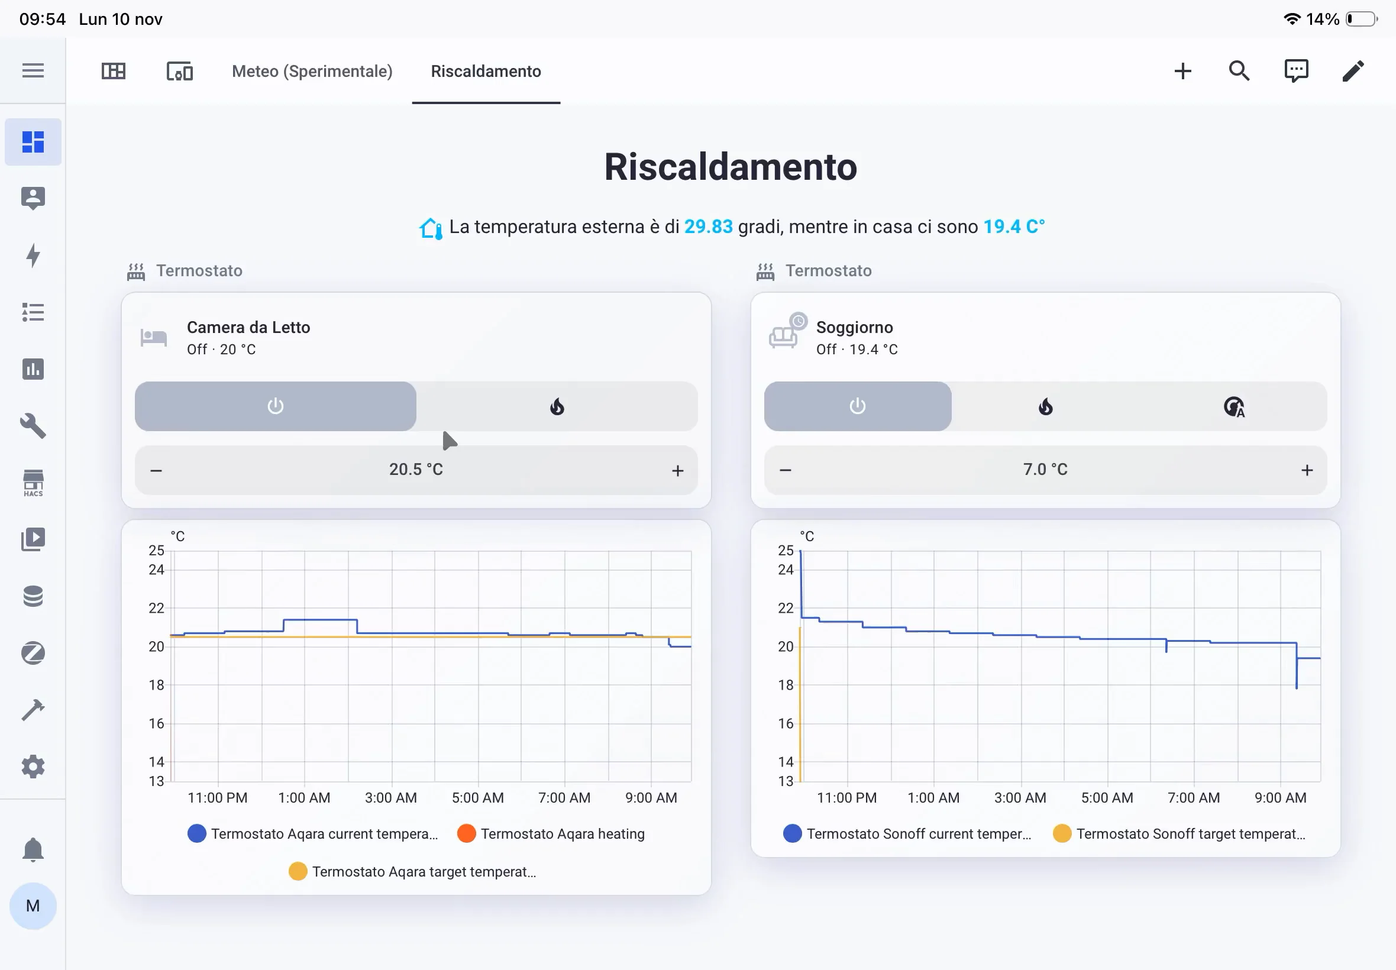Set Camera da Letto to off mode
Screen dimensions: 1396x970
[x=275, y=406]
